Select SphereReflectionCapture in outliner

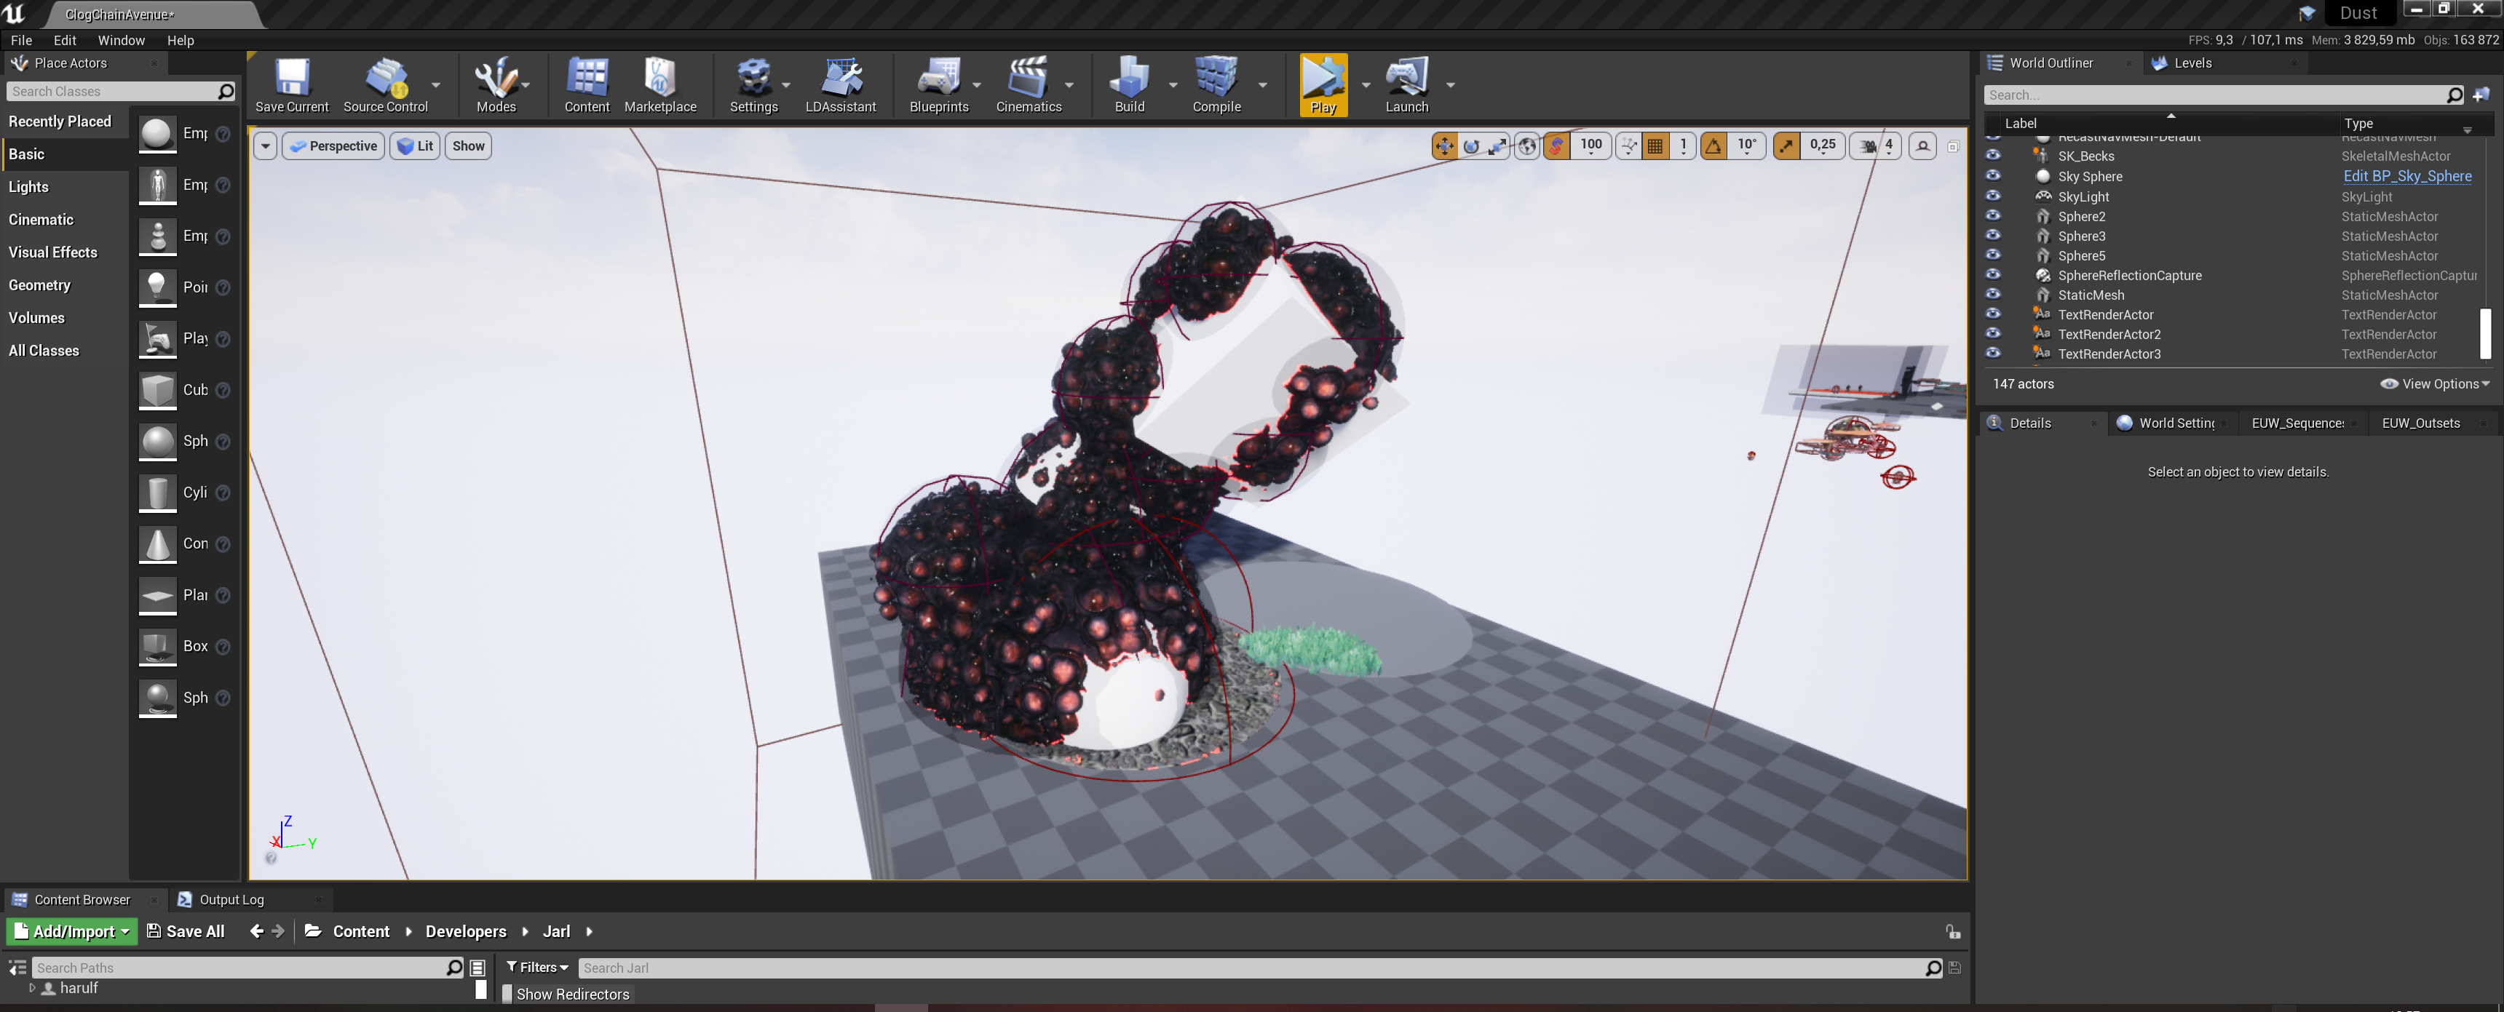pos(2129,275)
